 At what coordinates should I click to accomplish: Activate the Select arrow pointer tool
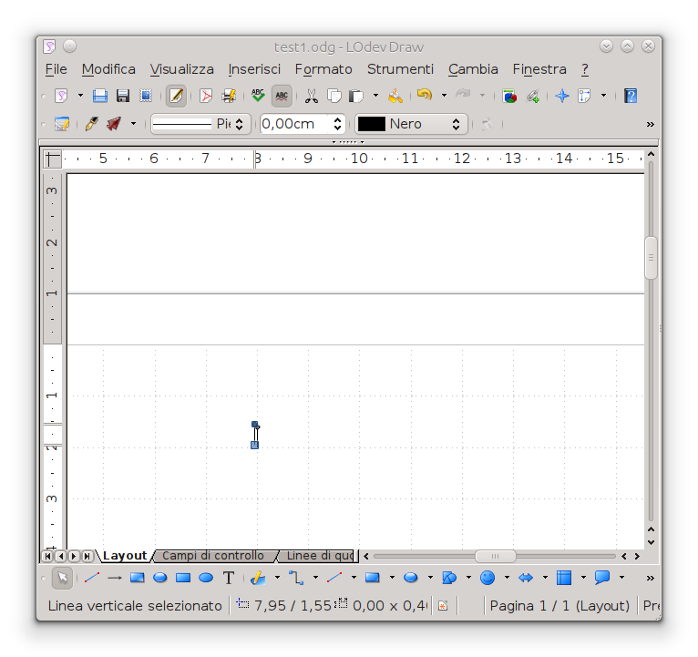(62, 578)
